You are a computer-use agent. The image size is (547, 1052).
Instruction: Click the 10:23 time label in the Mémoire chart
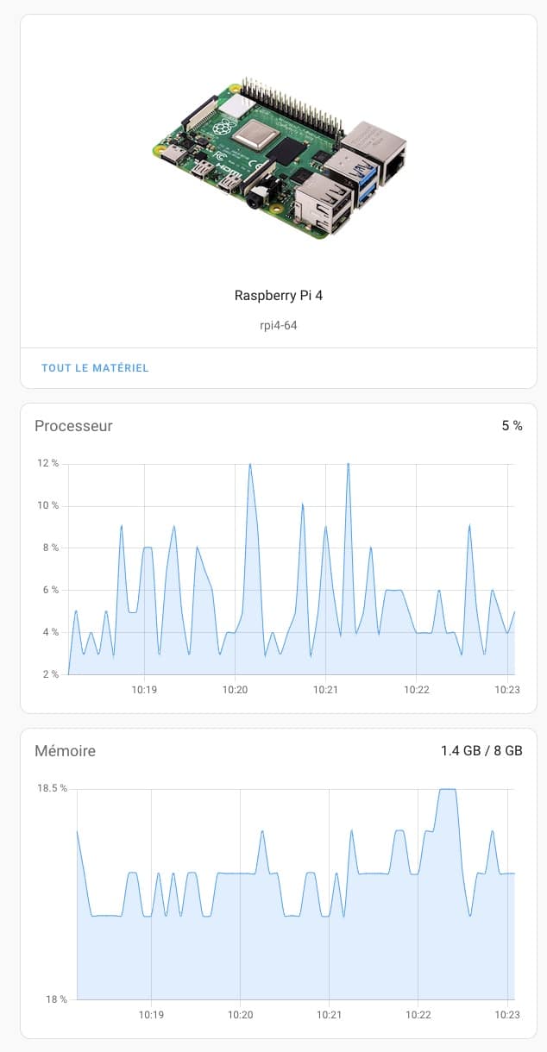tap(506, 1015)
